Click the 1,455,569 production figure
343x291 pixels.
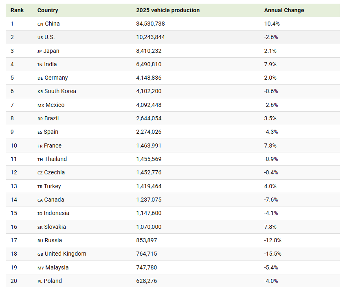click(149, 159)
